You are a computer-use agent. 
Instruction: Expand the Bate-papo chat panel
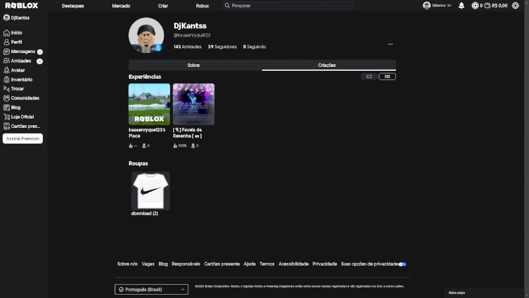pyautogui.click(x=486, y=292)
